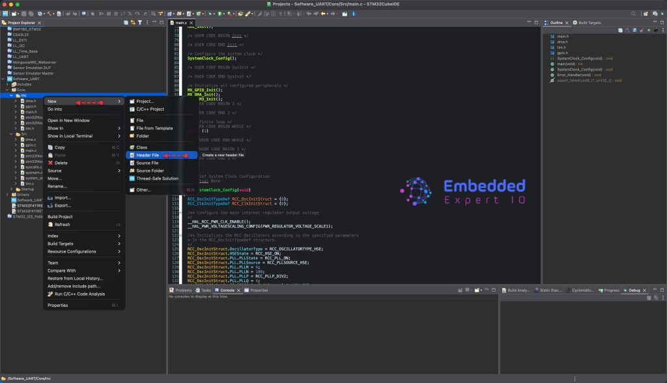The height and width of the screenshot is (383, 667).
Task: Click Delete in the context menu
Action: 84,163
